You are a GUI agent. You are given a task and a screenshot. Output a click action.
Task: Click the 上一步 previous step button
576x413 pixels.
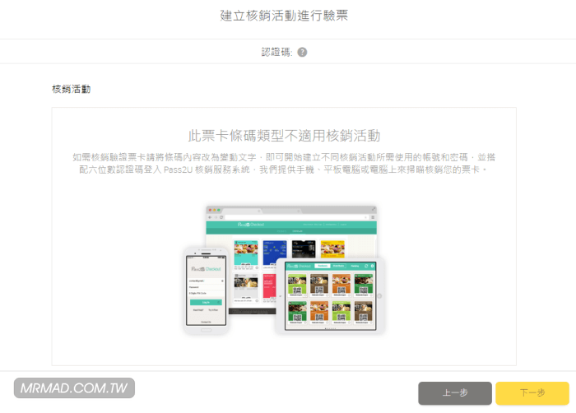[x=454, y=393]
